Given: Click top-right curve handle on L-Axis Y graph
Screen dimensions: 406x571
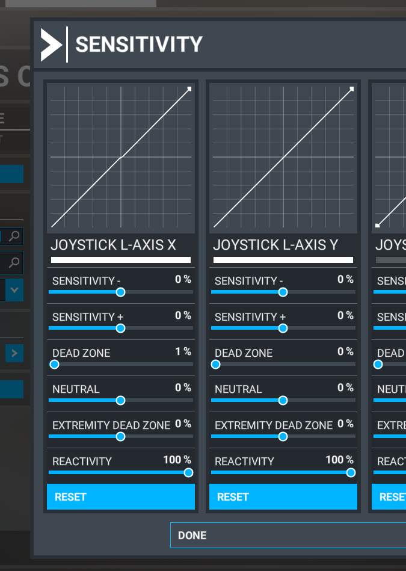Looking at the screenshot, I should 352,89.
